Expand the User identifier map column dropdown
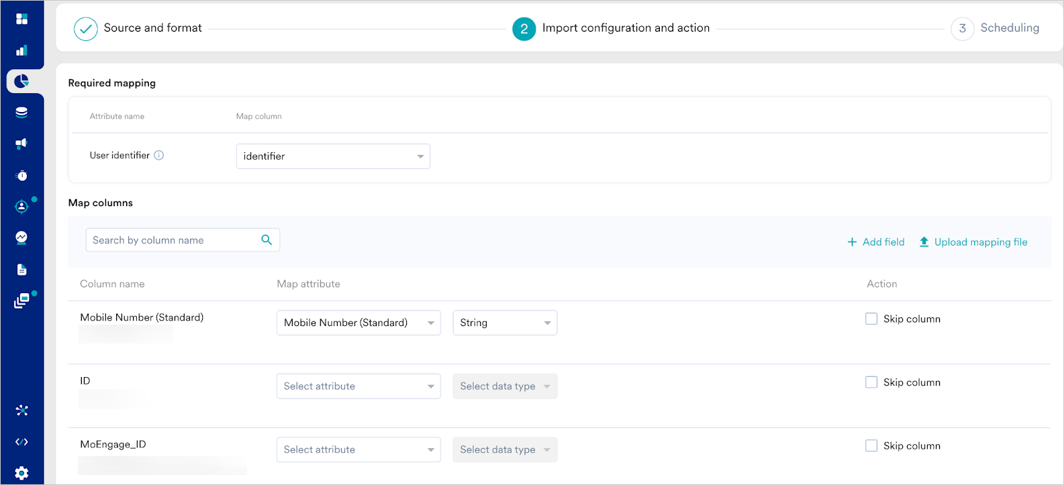Image resolution: width=1064 pixels, height=485 pixels. tap(333, 156)
